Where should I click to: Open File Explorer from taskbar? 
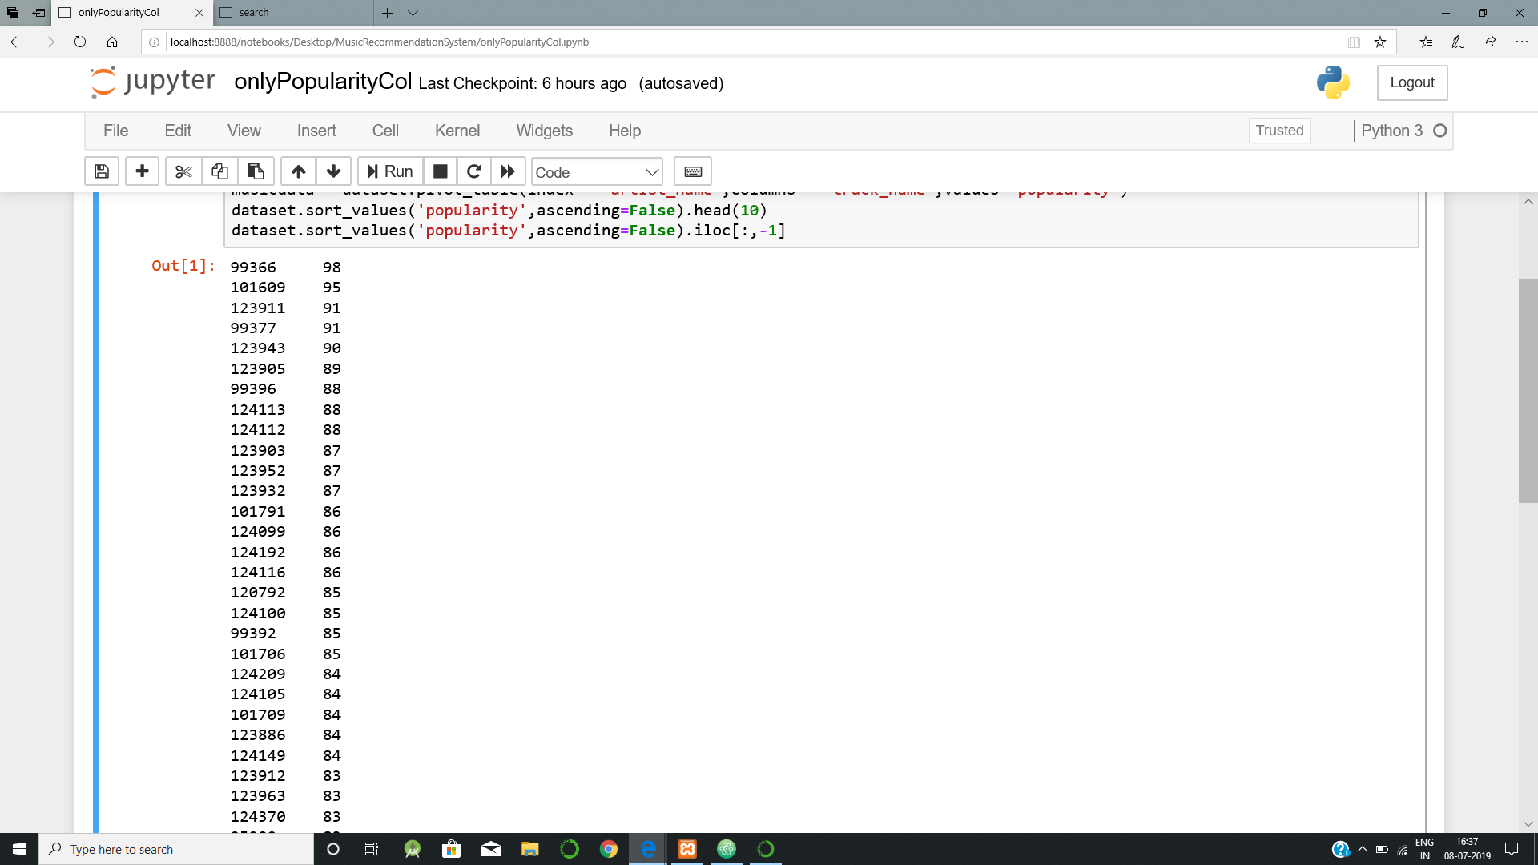[529, 849]
